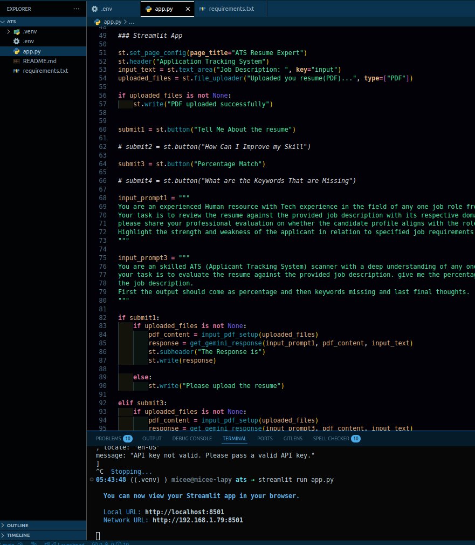Click the '### Streamlit App' comment

[150, 36]
